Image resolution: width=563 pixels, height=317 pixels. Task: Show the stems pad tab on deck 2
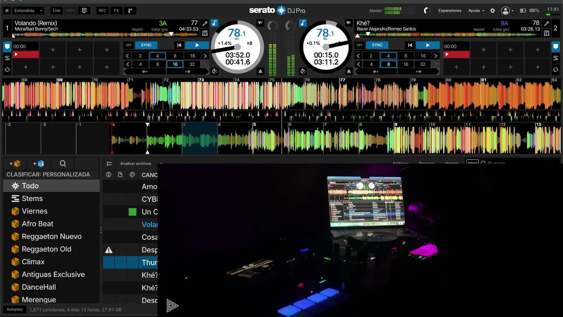click(x=556, y=58)
